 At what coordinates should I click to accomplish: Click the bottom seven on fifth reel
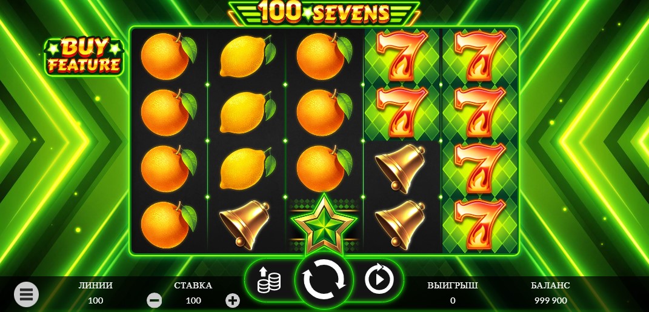(x=480, y=225)
